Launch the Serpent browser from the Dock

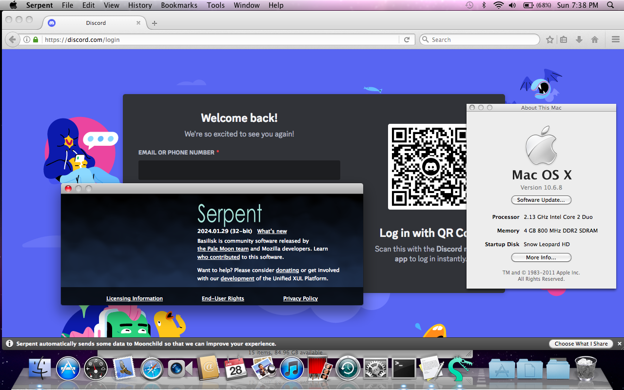(x=460, y=369)
